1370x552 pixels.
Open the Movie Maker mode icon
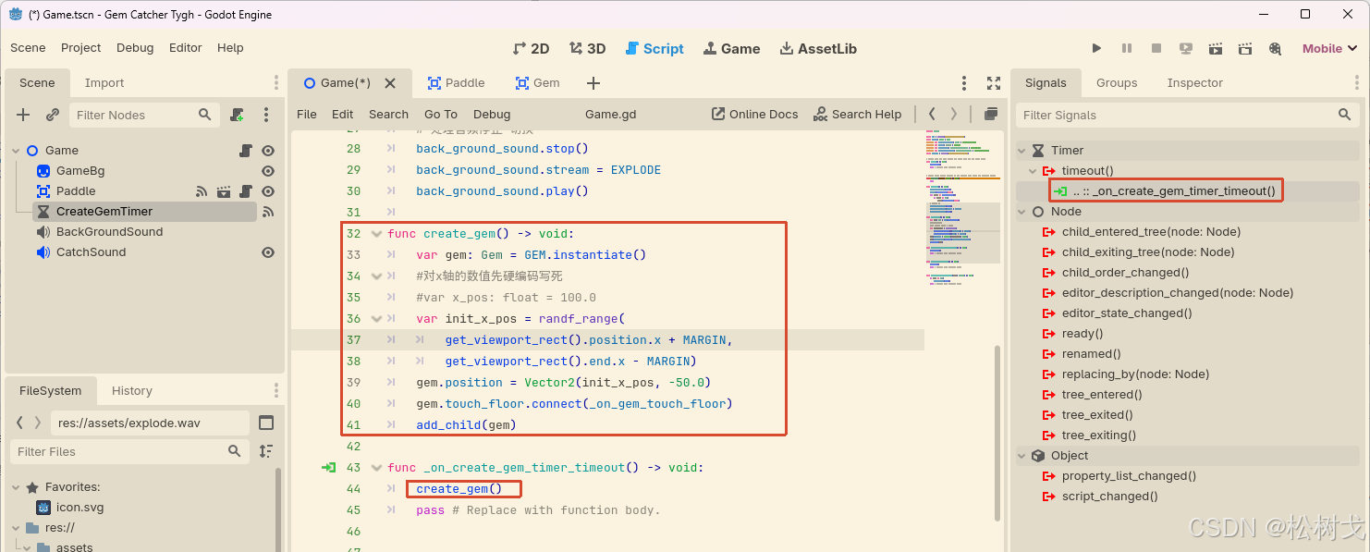[x=1275, y=48]
